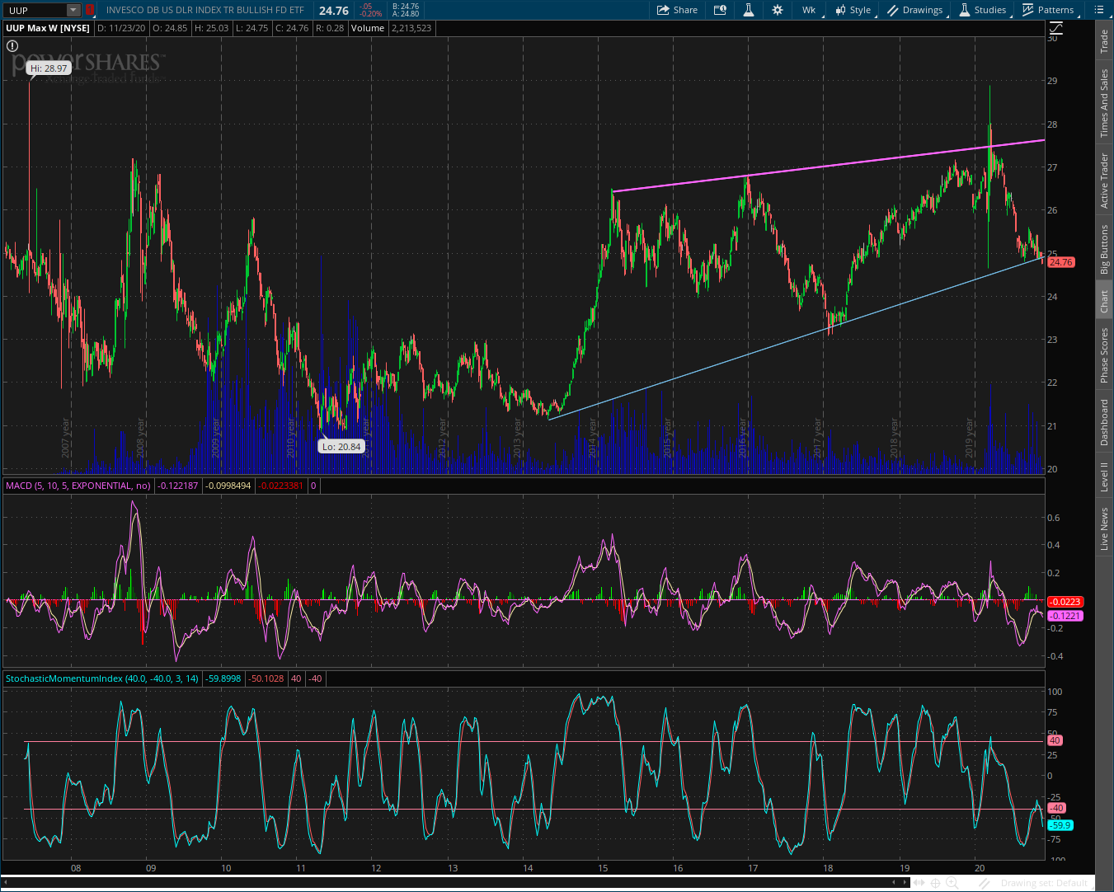Image resolution: width=1114 pixels, height=892 pixels.
Task: Open the Style menu
Action: [x=853, y=10]
